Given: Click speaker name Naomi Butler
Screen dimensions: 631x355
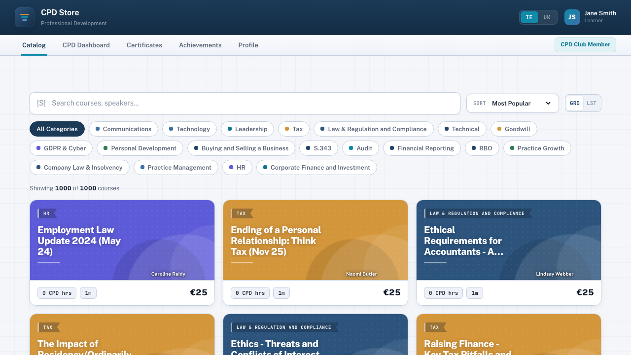Looking at the screenshot, I should click(362, 274).
